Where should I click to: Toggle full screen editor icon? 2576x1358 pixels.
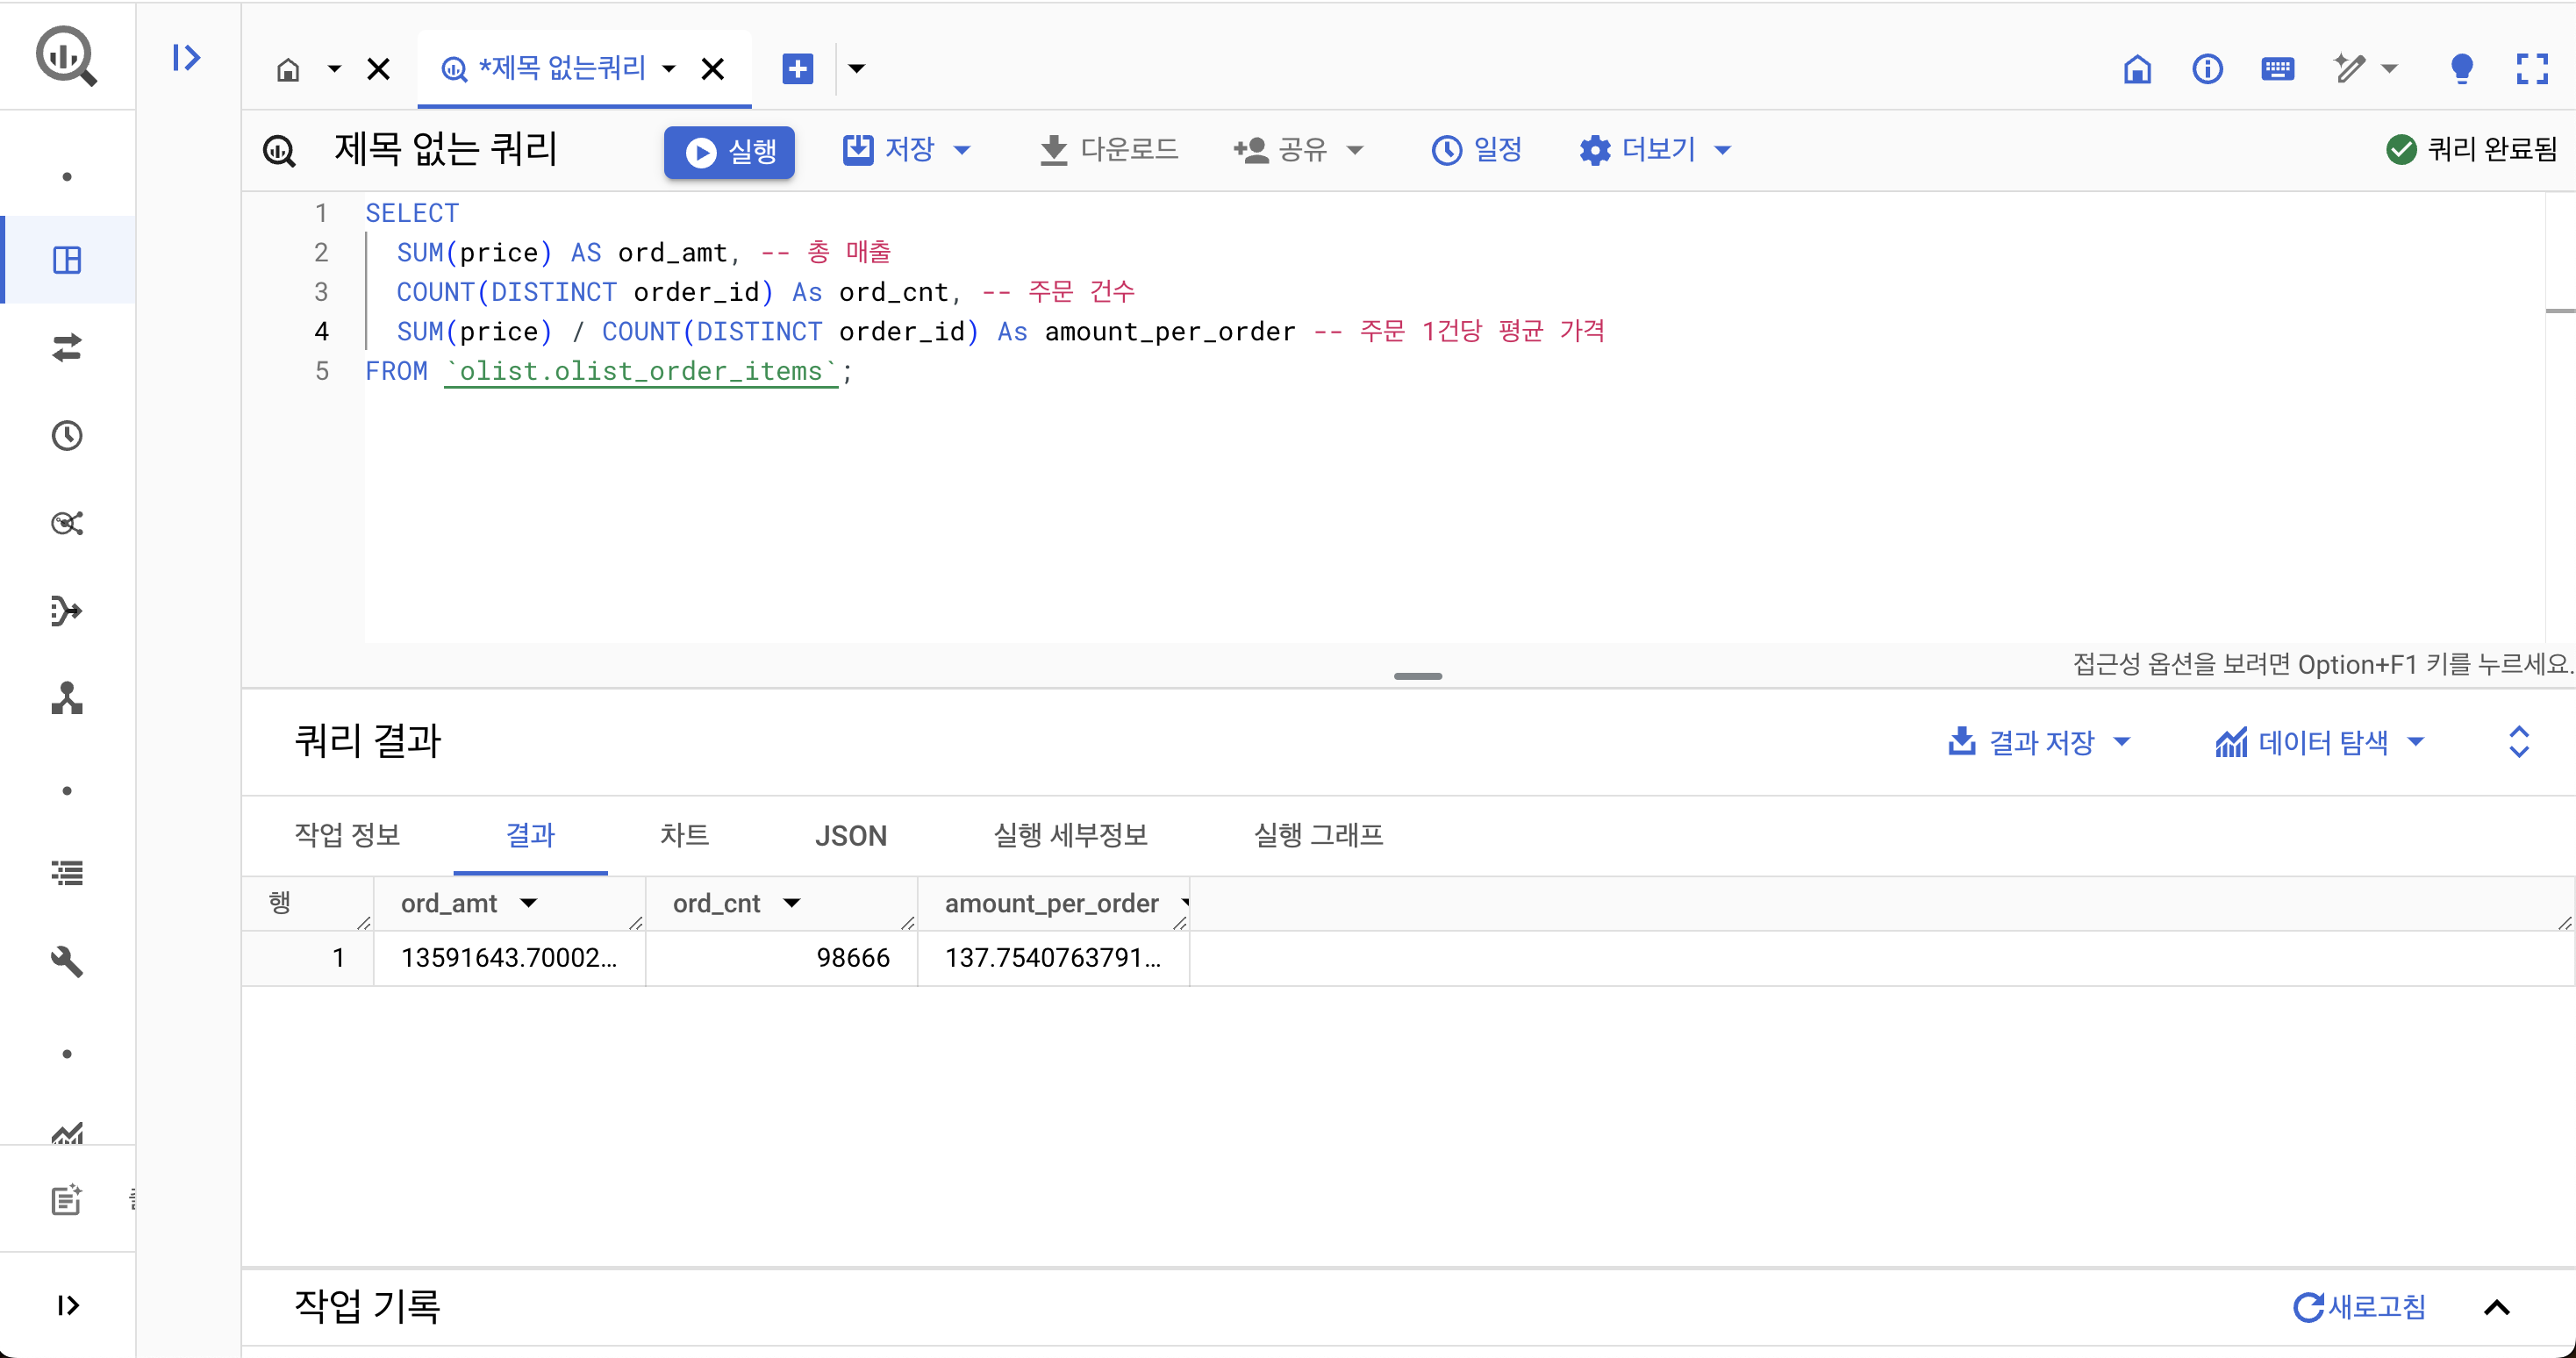coord(2531,69)
